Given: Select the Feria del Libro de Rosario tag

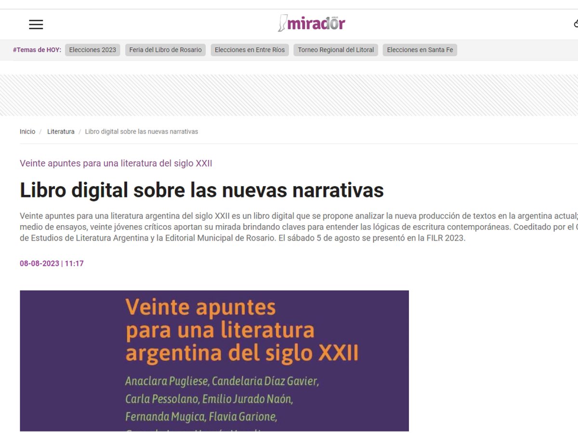Looking at the screenshot, I should (165, 50).
